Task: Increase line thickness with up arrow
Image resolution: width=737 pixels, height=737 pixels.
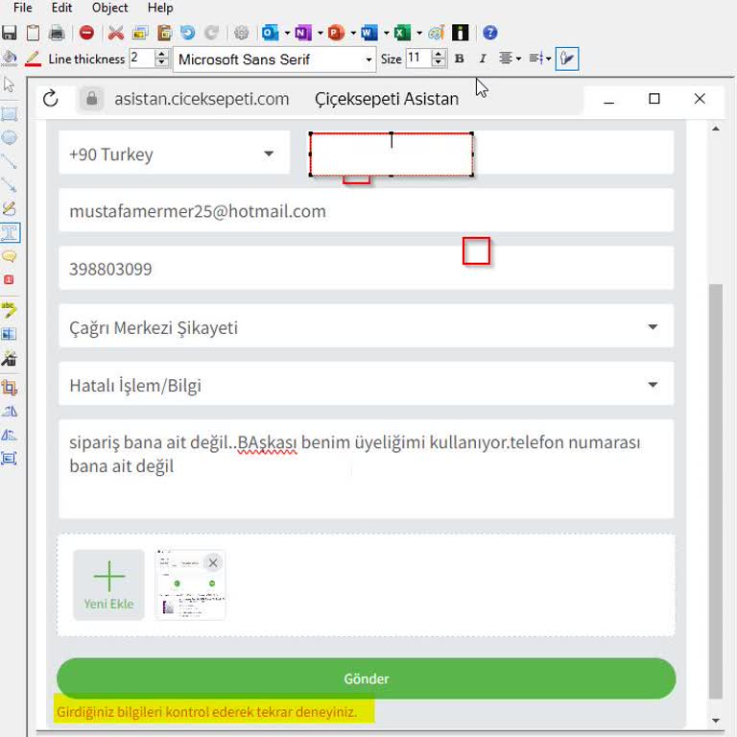Action: point(161,55)
